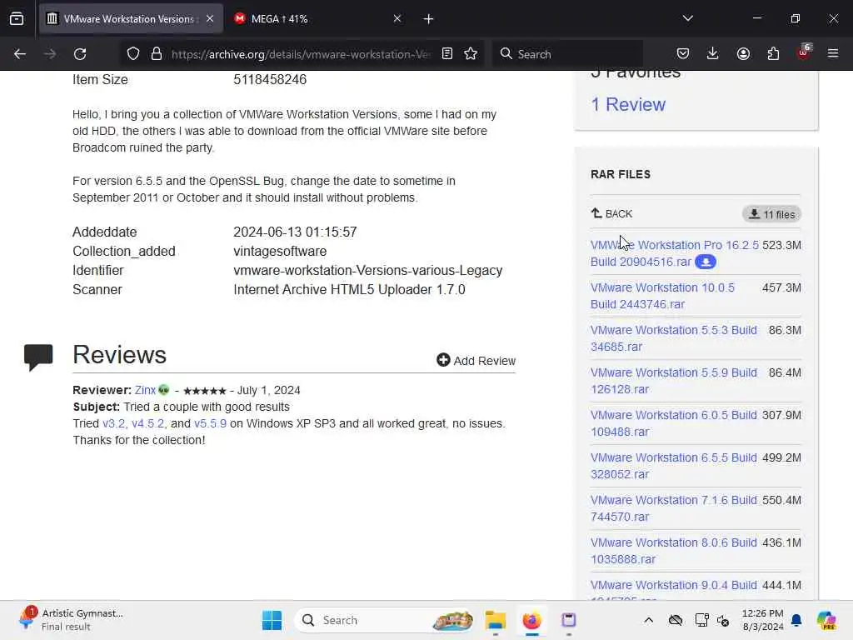The width and height of the screenshot is (853, 640).
Task: Open tracking protection shield icon
Action: pyautogui.click(x=133, y=54)
